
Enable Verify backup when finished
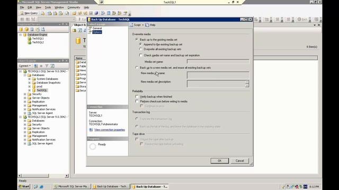137,97
